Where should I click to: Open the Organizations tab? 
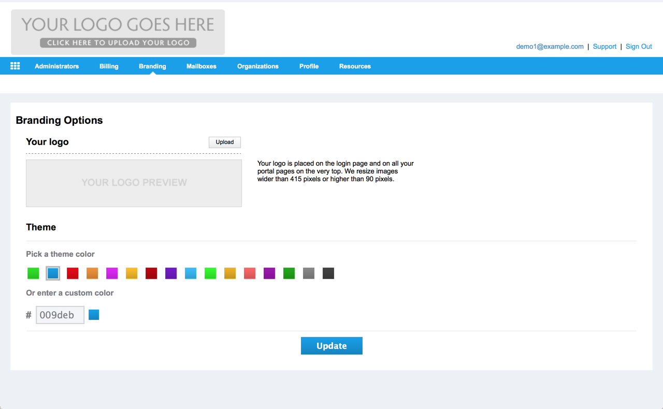(258, 66)
